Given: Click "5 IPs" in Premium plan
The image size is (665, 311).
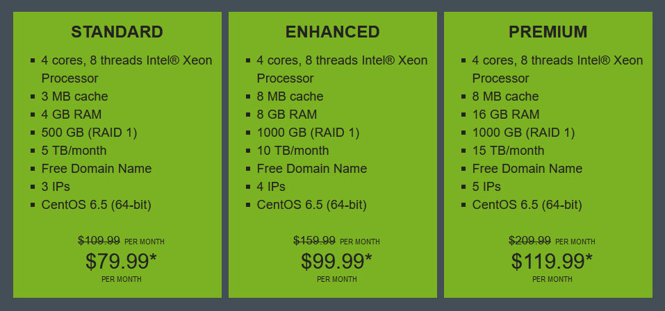Looking at the screenshot, I should click(486, 187).
